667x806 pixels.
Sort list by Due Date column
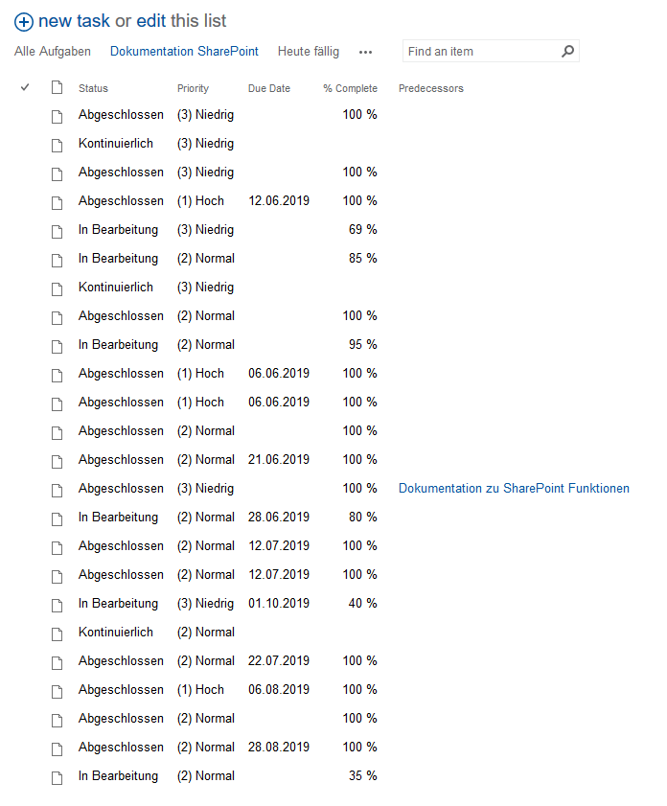(x=268, y=88)
